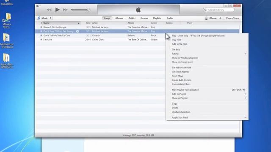Click the Orianthi artist cell

coord(96,35)
